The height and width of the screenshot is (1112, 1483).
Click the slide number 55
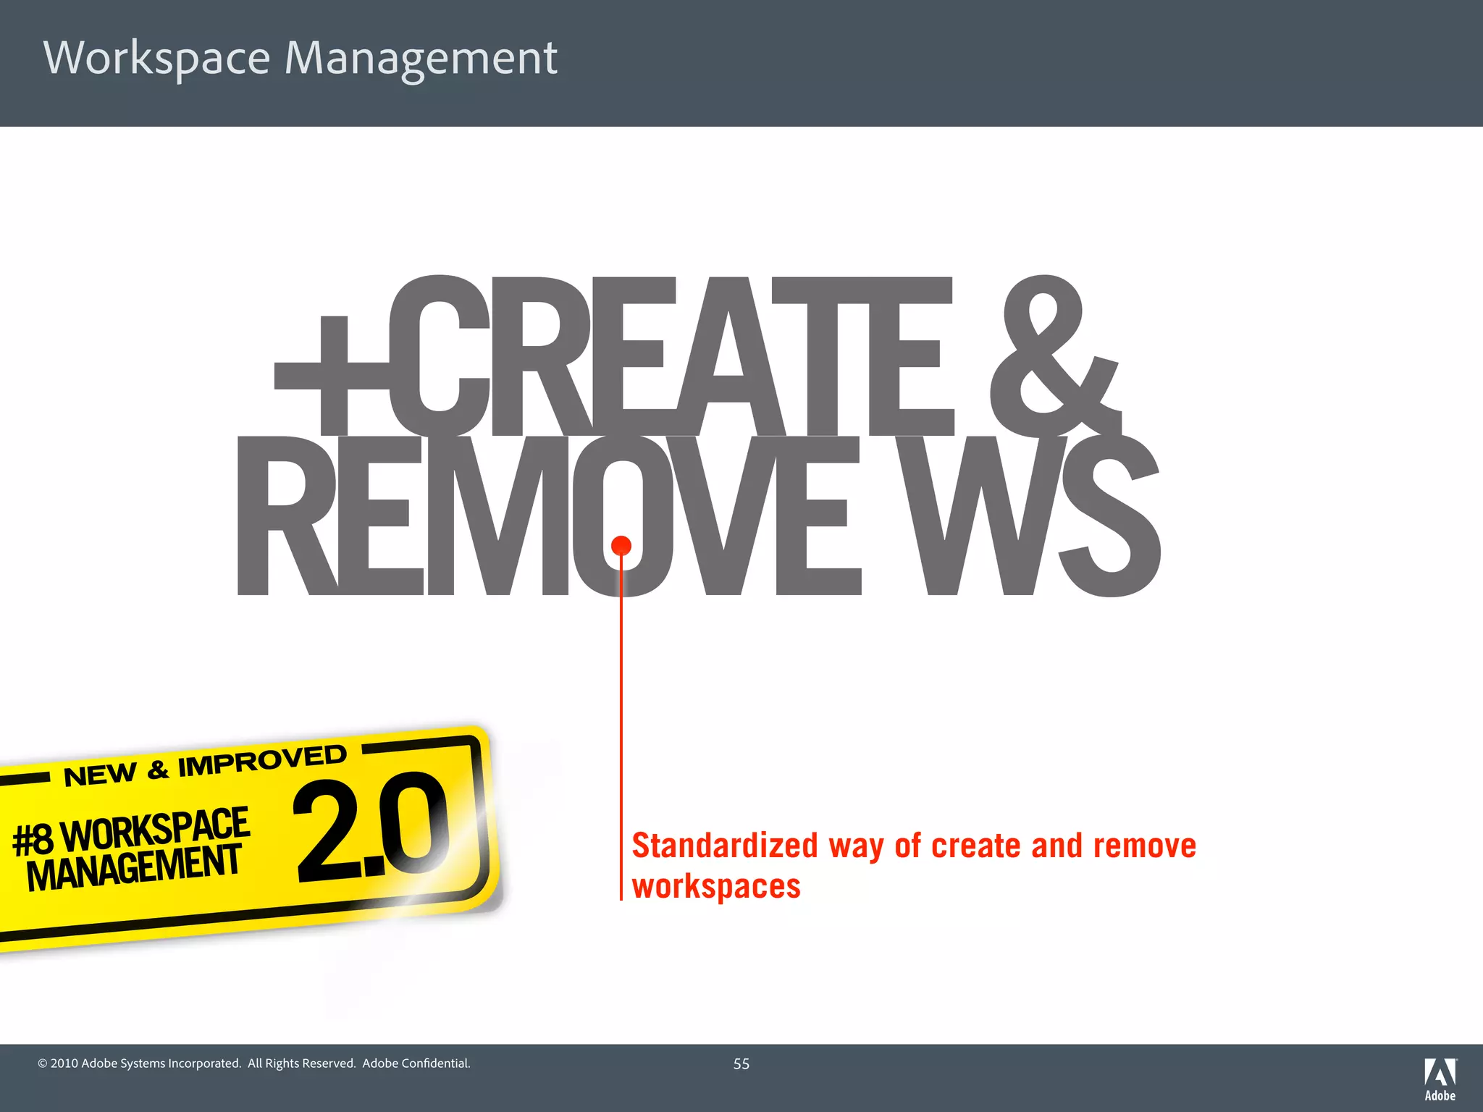741,1063
